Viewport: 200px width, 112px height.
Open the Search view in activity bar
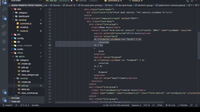[x=4, y=9]
